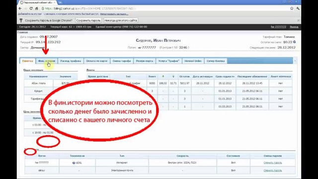This screenshot has width=318, height=179.
Task: Click 'Сохранить пароль' button
Action: click(x=88, y=20)
